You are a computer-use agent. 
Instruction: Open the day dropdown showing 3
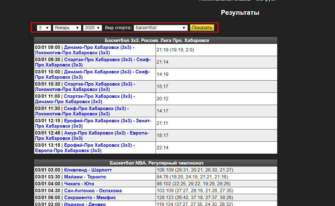pos(44,28)
